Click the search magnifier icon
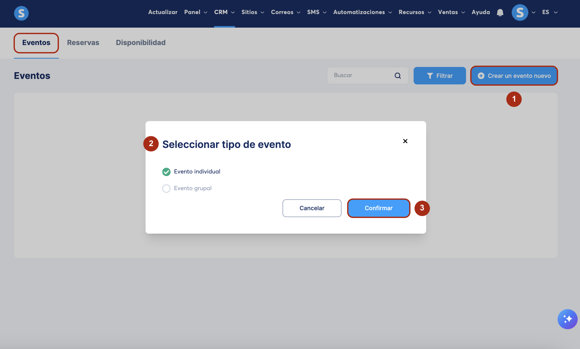The height and width of the screenshot is (349, 580). (398, 76)
